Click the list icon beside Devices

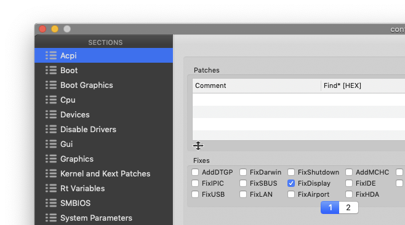[x=51, y=114]
